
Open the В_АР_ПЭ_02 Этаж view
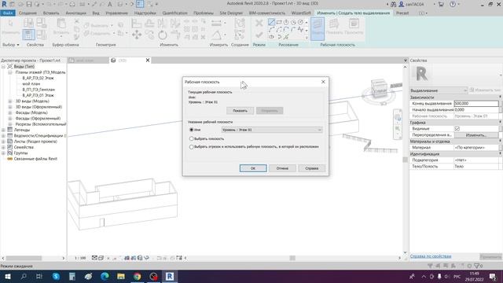tap(39, 78)
